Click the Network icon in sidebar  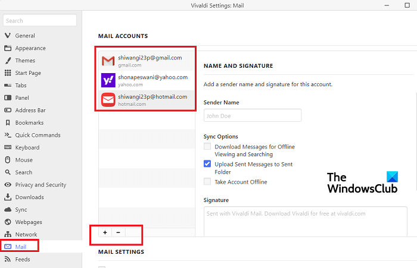pos(8,234)
